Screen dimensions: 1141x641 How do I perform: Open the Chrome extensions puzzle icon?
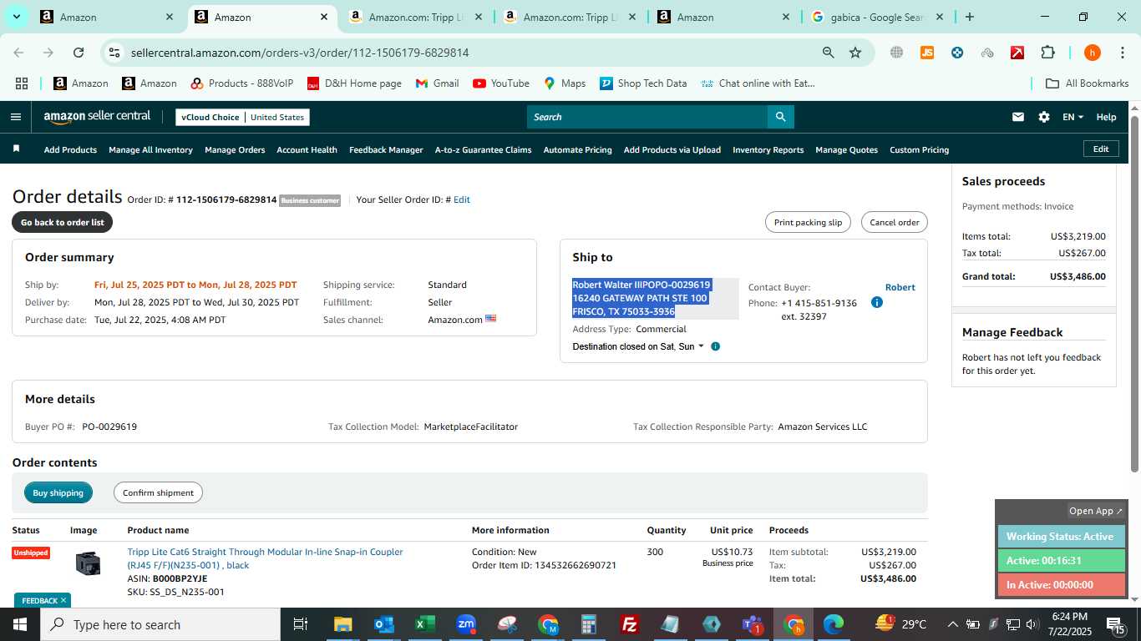1047,53
